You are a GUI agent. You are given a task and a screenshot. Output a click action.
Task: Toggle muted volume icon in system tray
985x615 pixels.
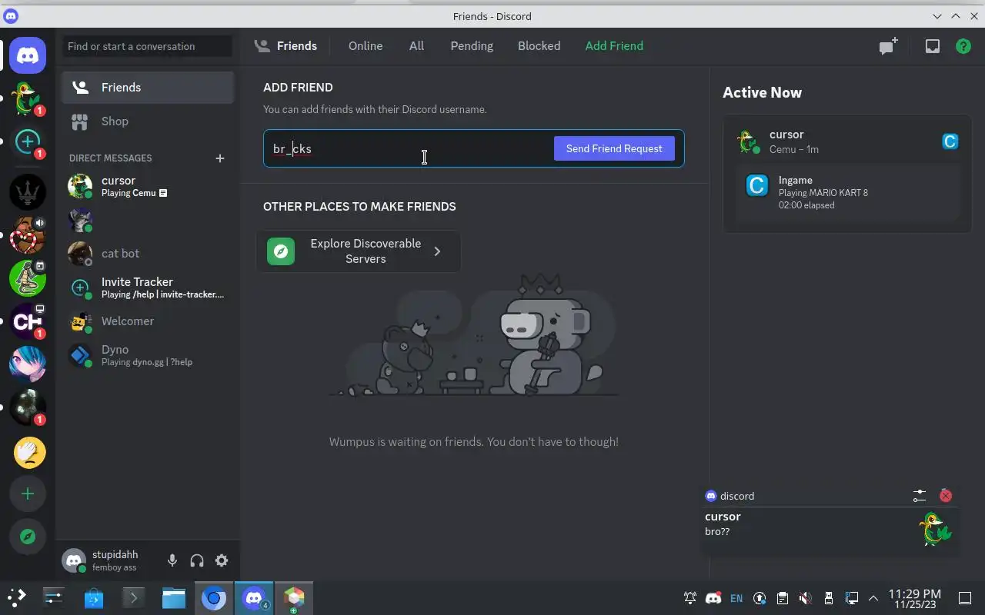coord(805,598)
